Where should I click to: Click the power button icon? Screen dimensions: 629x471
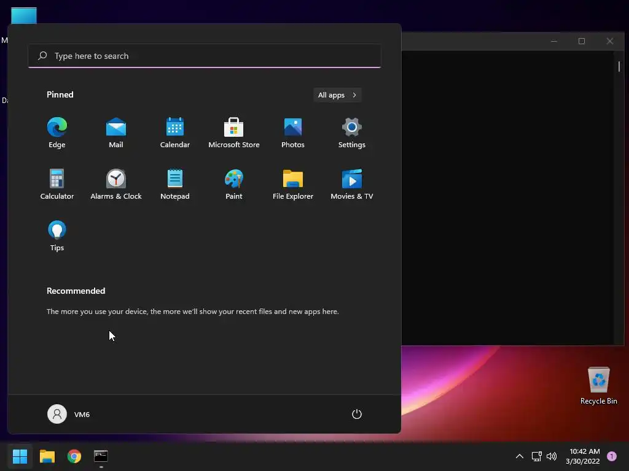[357, 414]
